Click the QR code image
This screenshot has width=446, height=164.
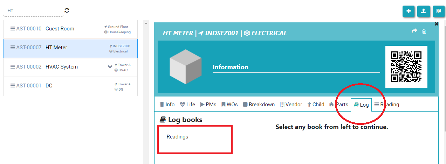click(406, 66)
